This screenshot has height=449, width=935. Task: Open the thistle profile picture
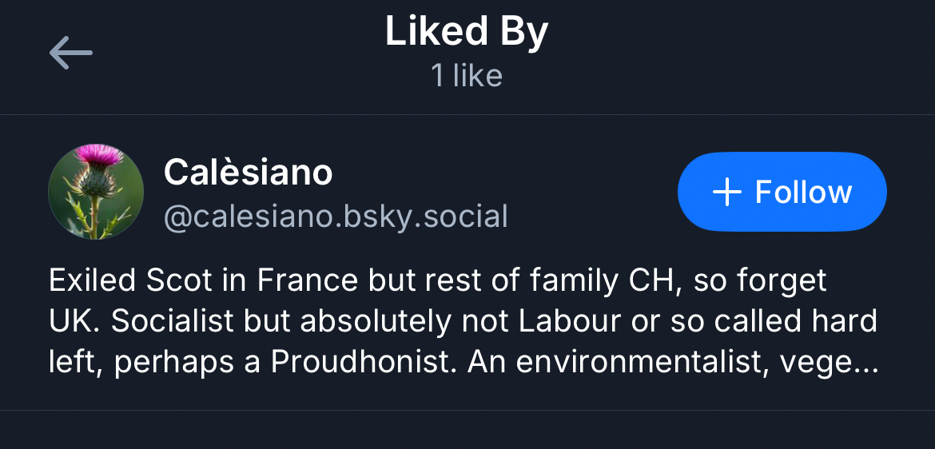96,192
